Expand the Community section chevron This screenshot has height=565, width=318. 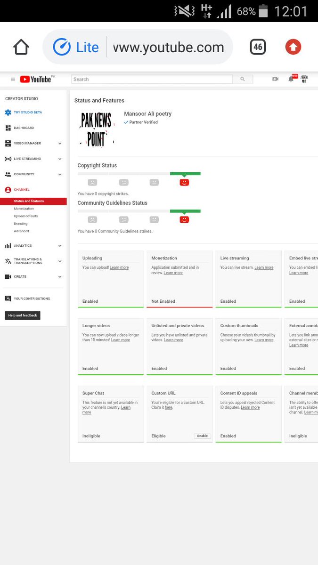pos(60,174)
